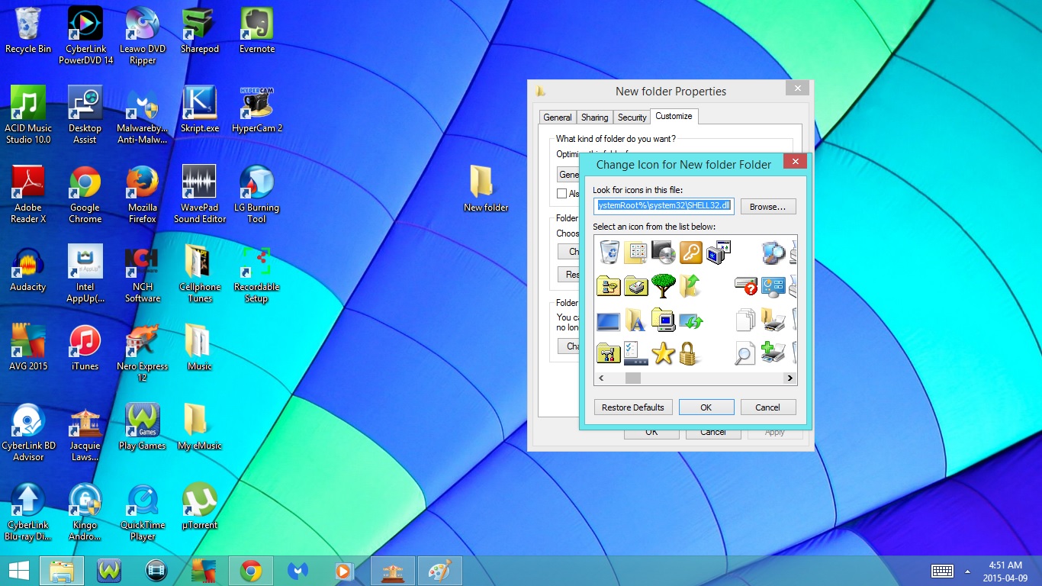This screenshot has height=586, width=1042.
Task: Click the icon list horizontal scrollbar thumb
Action: pyautogui.click(x=633, y=378)
